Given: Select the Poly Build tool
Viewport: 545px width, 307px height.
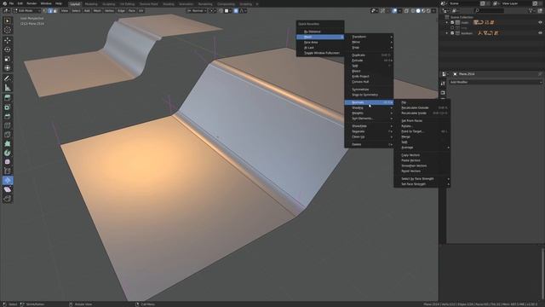Looking at the screenshot, I should click(8, 144).
